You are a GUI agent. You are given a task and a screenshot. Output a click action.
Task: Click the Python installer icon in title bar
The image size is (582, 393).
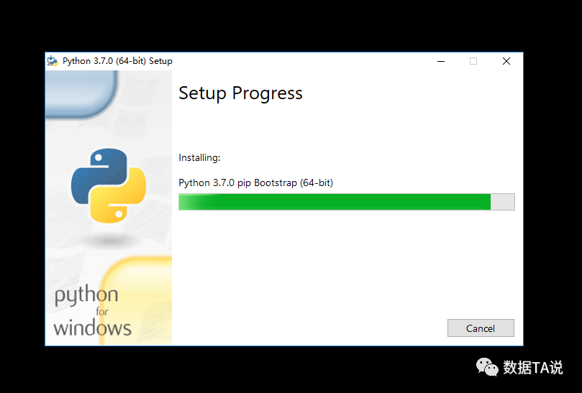[x=53, y=61]
